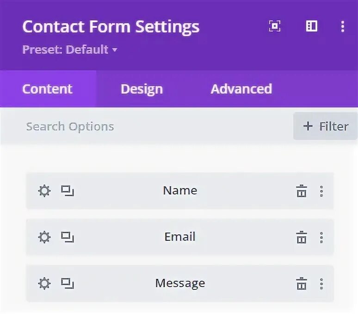Viewport: 358px width, 314px height.
Task: Focus the Search Options field
Action: [x=139, y=126]
